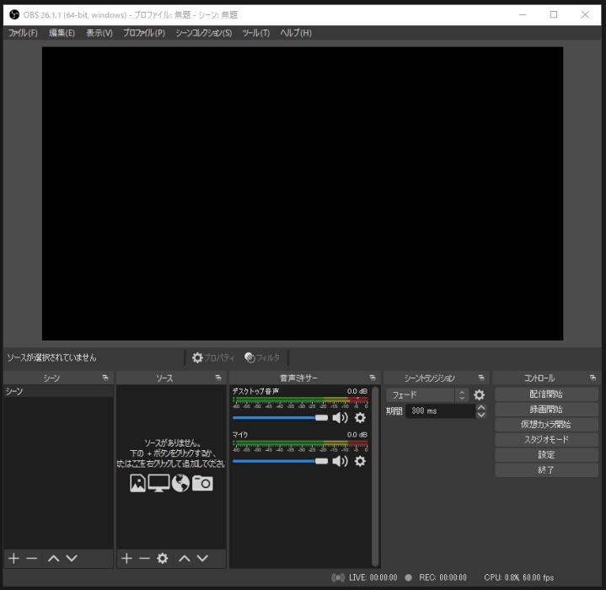Viewport: 606px width, 590px height.
Task: Open デスクトップ音声 audio settings gear
Action: 360,418
